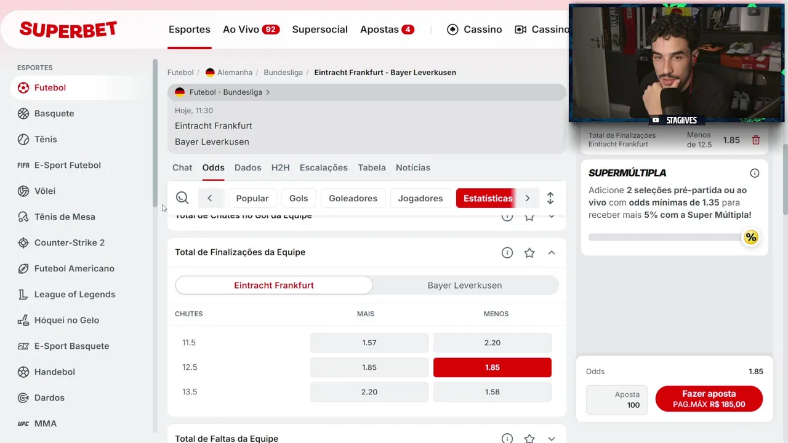Filter markets by Jogadores

click(420, 198)
